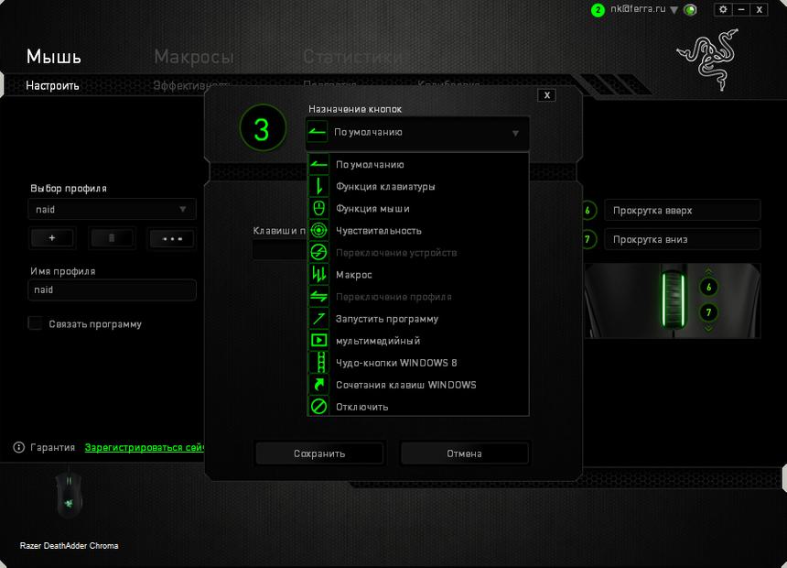Viewport: 787px width, 568px height.
Task: Pick the Чувствительность target icon
Action: (318, 231)
